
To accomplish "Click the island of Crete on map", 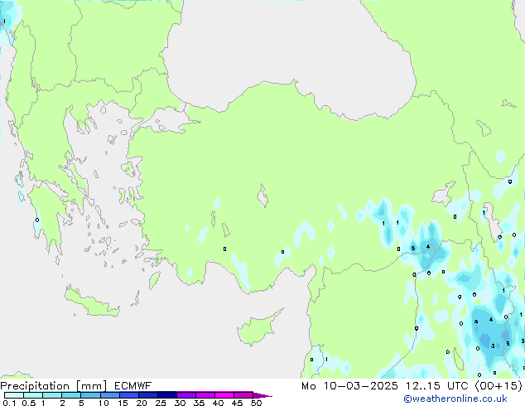I will [91, 302].
